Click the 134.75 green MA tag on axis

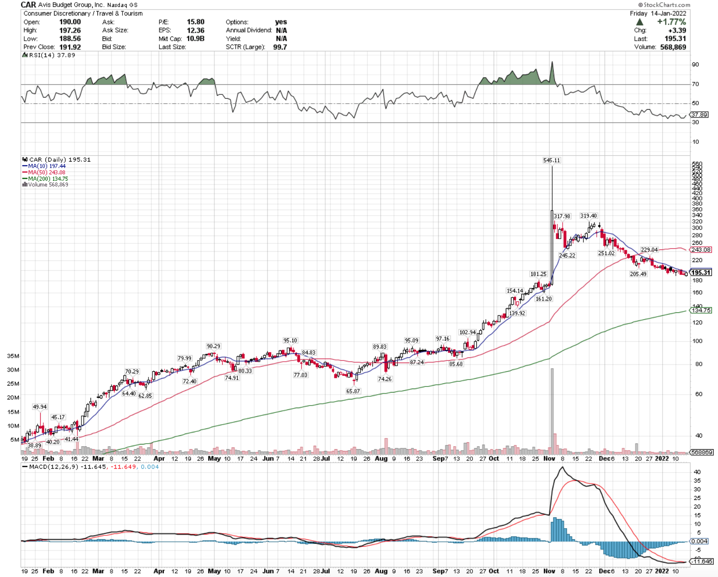pos(701,310)
